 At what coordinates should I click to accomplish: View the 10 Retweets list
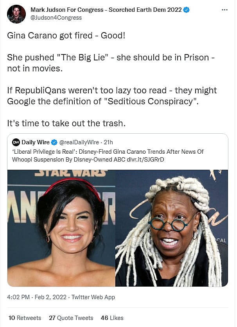point(25,318)
